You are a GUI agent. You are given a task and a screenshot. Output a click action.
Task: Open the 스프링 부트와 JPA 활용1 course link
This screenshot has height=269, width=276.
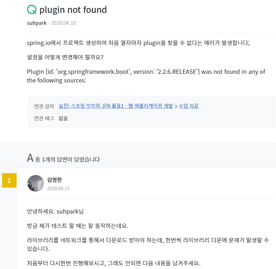(x=116, y=106)
